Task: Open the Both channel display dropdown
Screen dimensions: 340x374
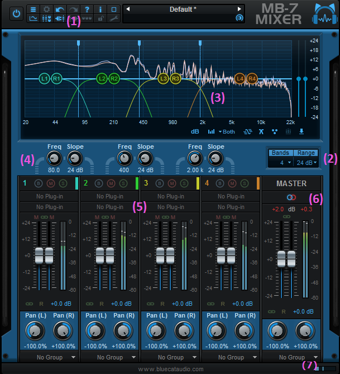Action: (227, 132)
